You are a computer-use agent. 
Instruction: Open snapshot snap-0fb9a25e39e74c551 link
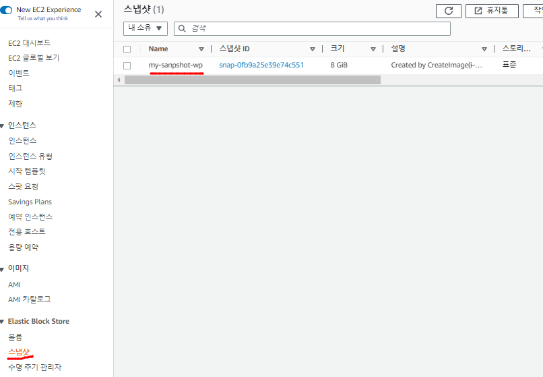tap(261, 65)
